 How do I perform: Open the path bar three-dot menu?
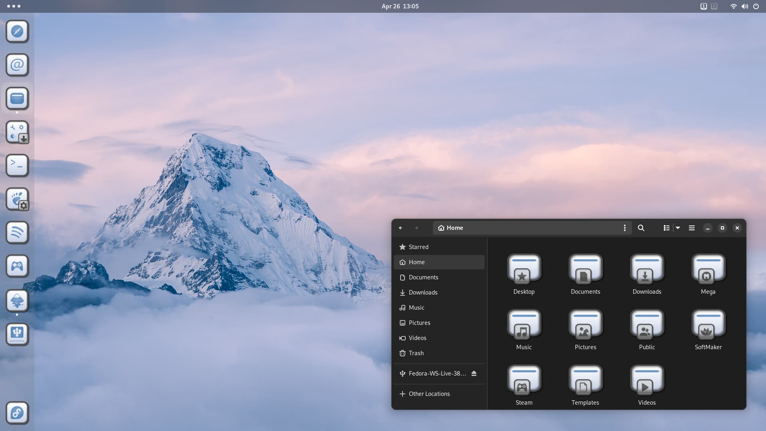pos(624,228)
